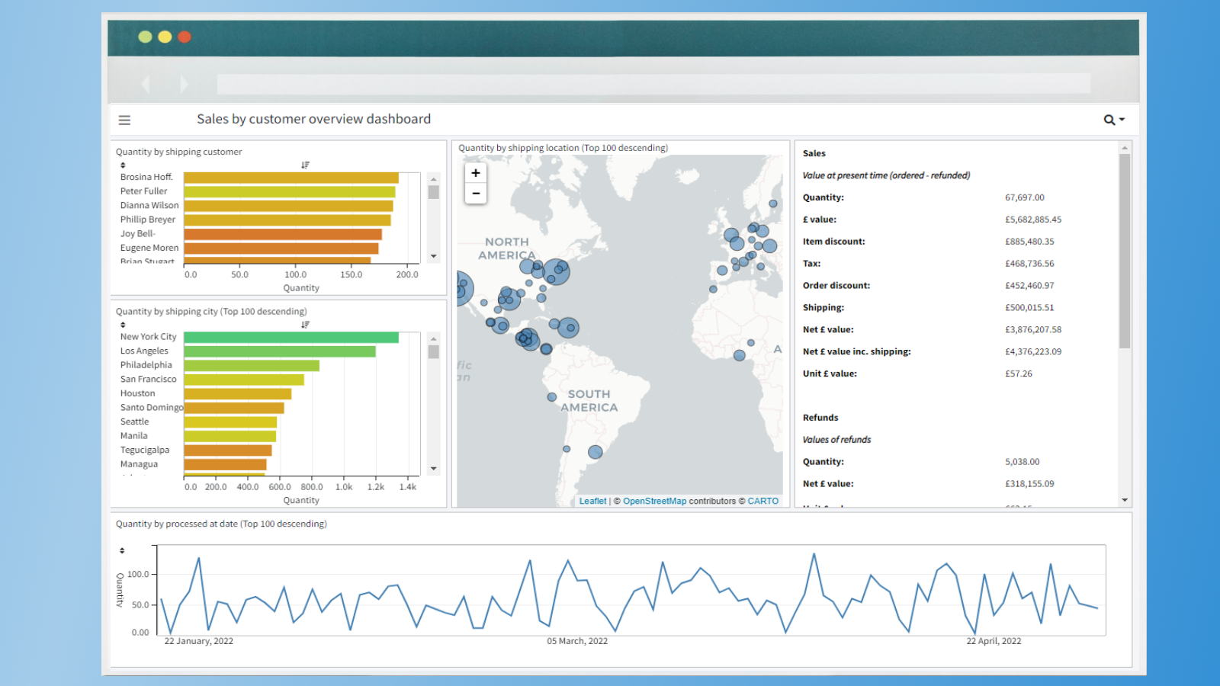Viewport: 1220px width, 686px height.
Task: Toggle the sort order arrows on shipping customer chart
Action: coord(122,164)
